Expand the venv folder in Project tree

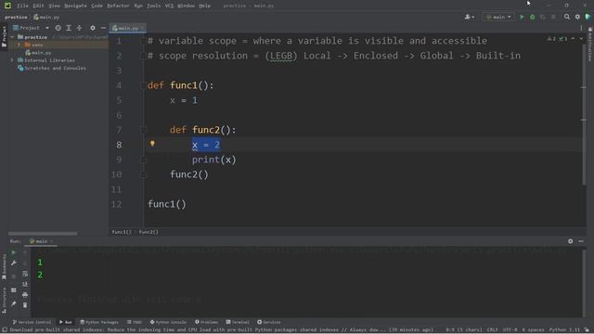tap(19, 45)
